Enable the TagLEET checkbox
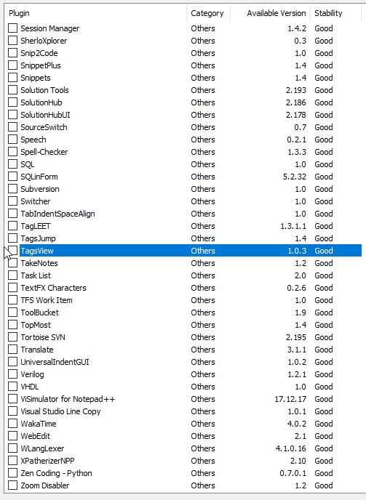Screen dimensions: 366x500 13,226
